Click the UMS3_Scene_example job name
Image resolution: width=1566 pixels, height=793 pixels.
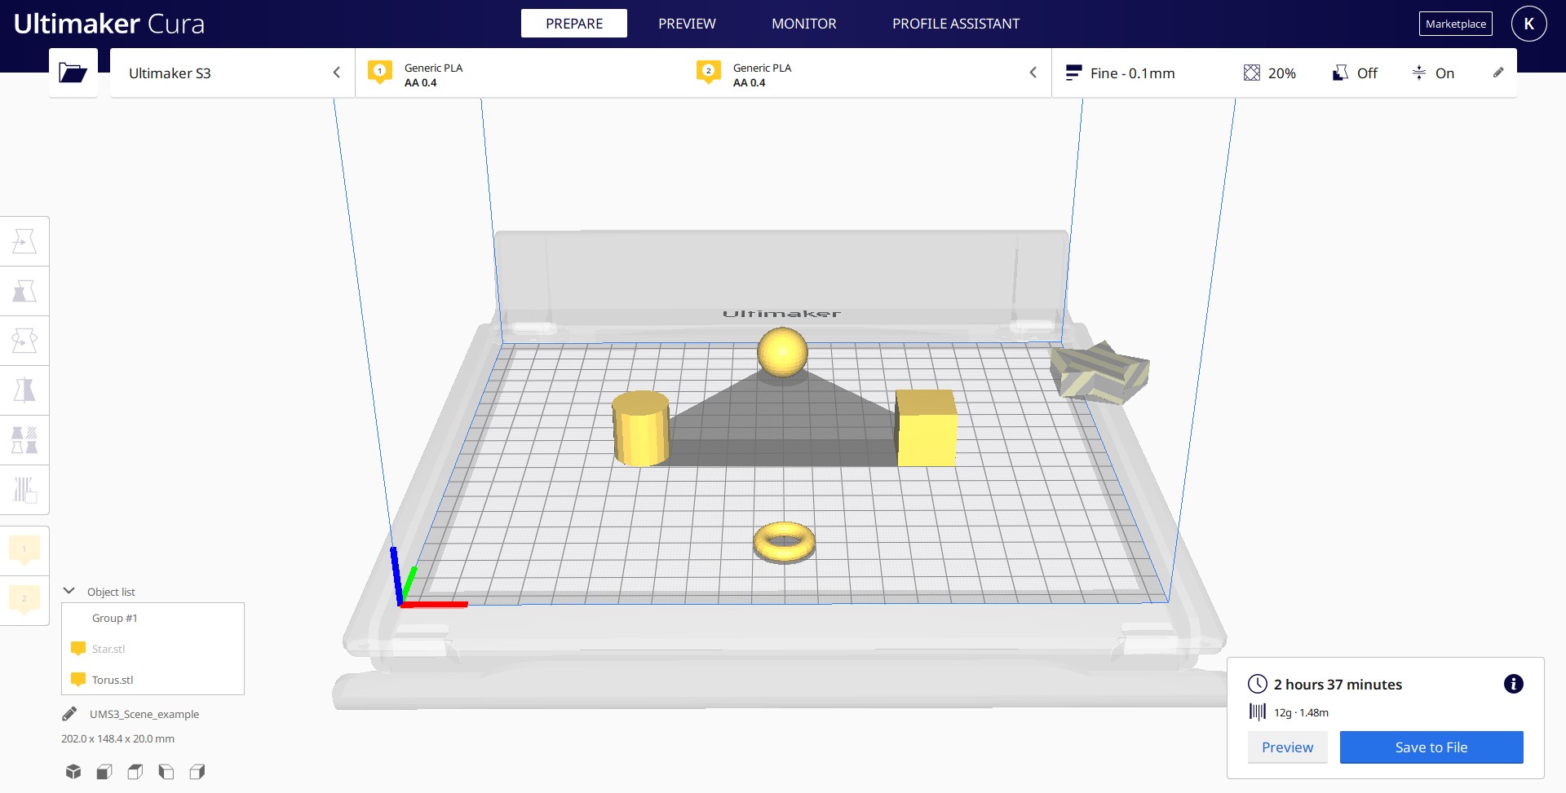coord(144,714)
